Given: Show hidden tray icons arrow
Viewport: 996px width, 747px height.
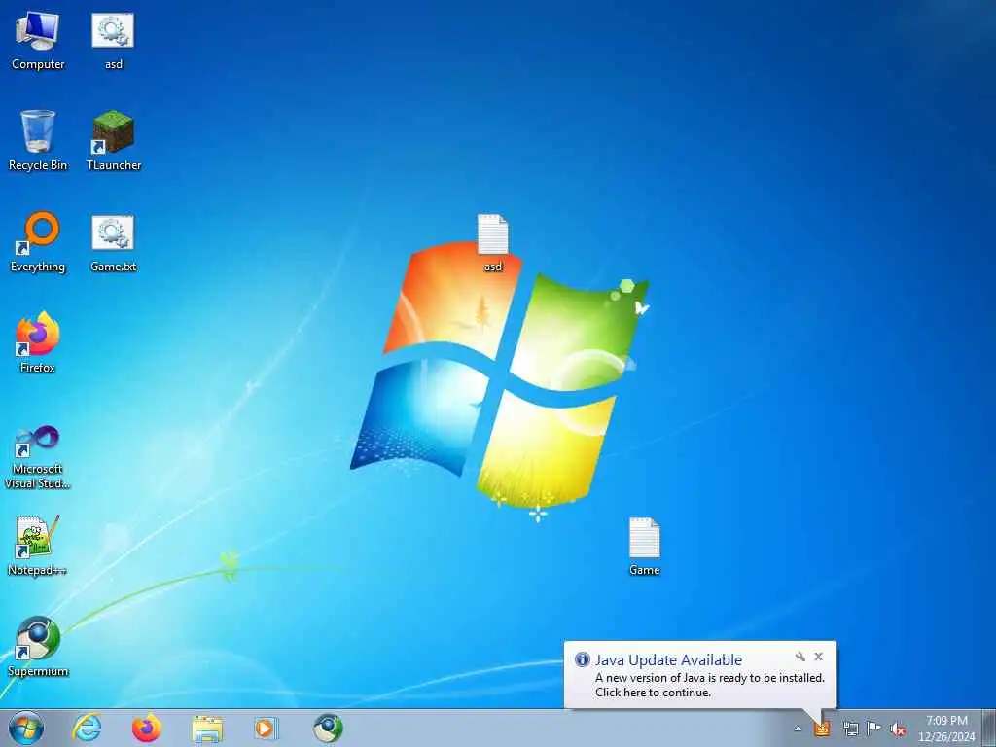Looking at the screenshot, I should pos(798,729).
